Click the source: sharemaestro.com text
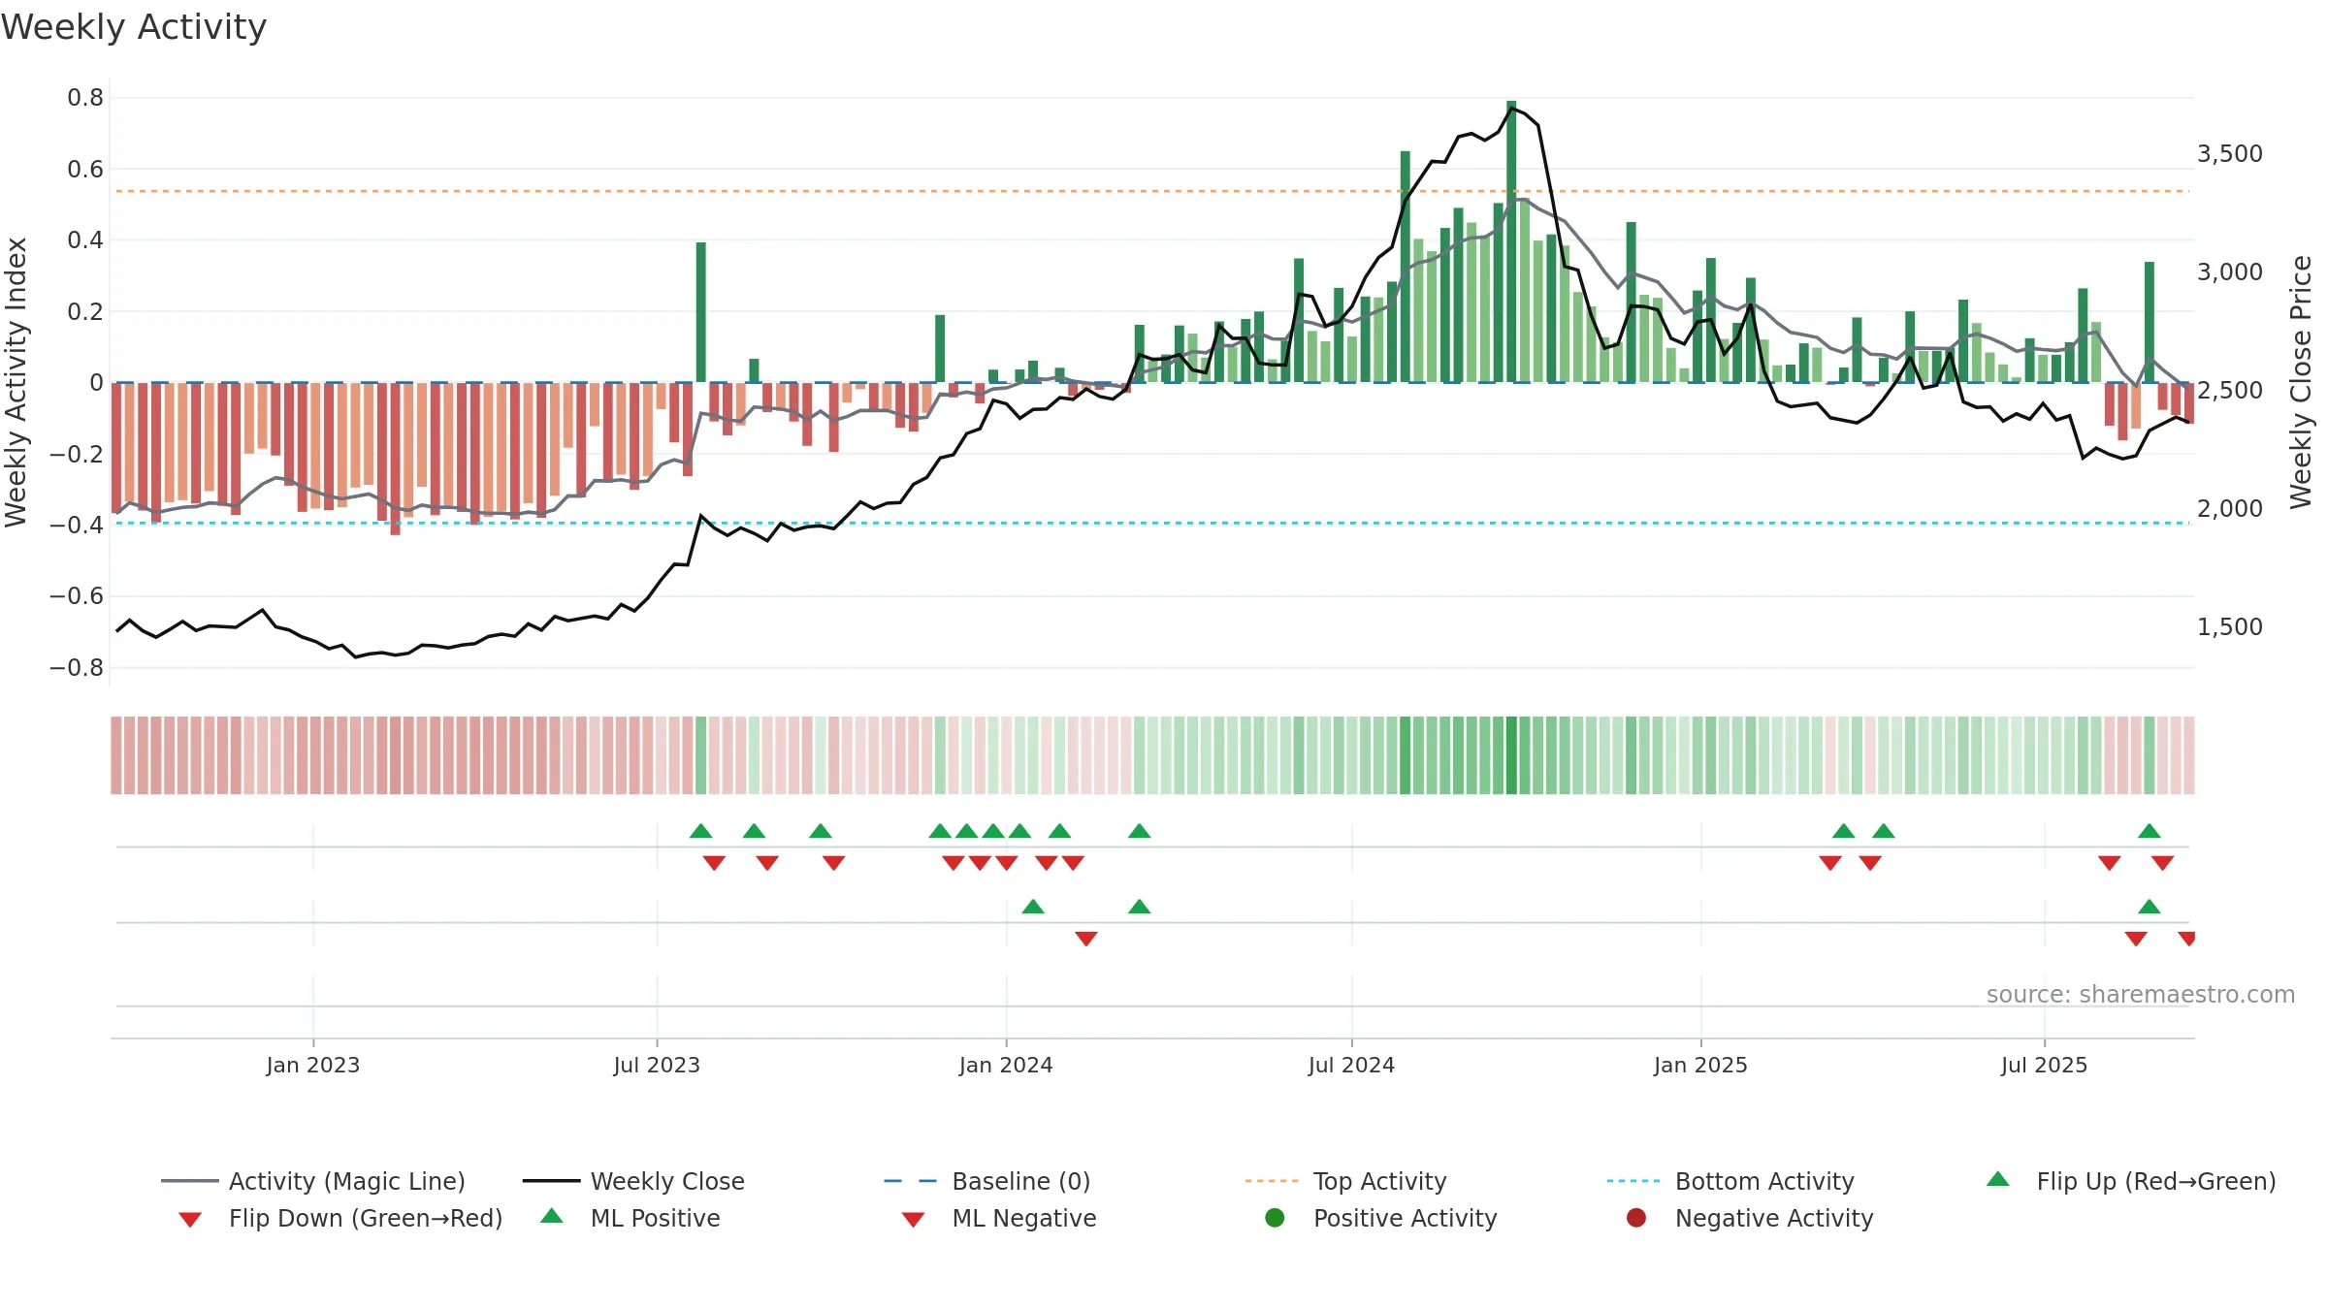The height and width of the screenshot is (1309, 2328). 2141,995
